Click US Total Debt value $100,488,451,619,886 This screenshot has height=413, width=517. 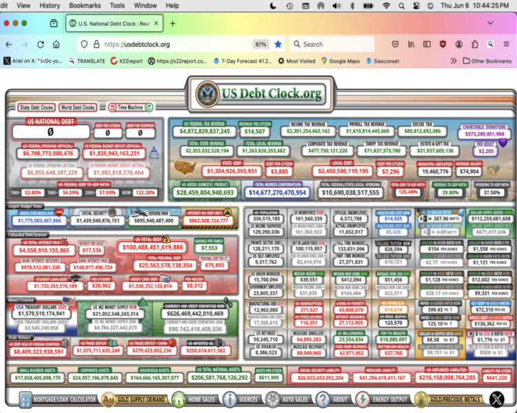coord(152,247)
